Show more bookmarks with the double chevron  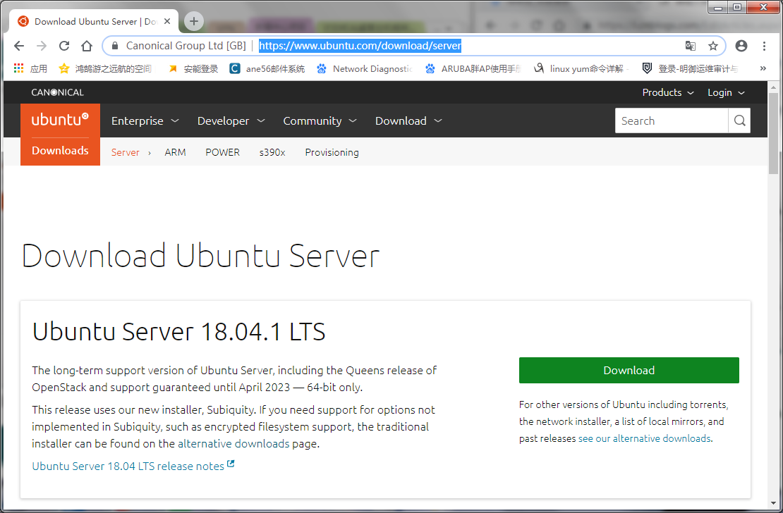pyautogui.click(x=763, y=68)
